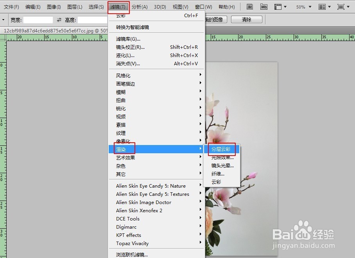Expand the 画笔描边 submenu
The image size is (355, 258).
pos(156,84)
